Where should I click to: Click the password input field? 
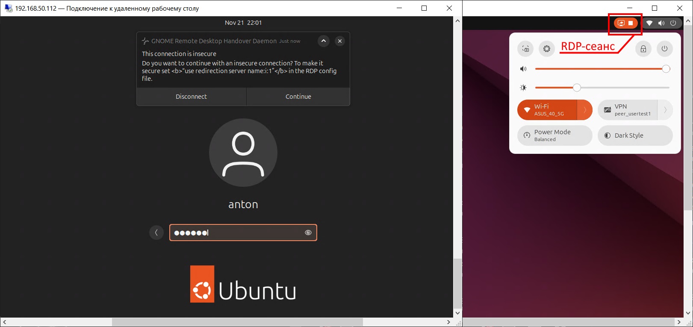[x=243, y=233]
